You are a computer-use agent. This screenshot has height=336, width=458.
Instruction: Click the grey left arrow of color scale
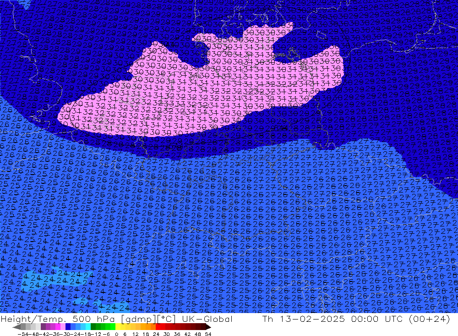(x=16, y=327)
